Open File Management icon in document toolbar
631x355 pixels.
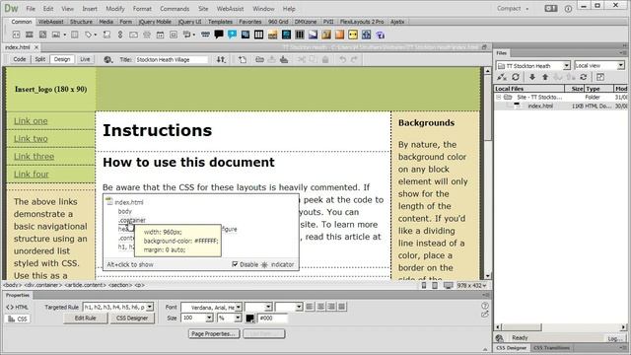[x=221, y=59]
